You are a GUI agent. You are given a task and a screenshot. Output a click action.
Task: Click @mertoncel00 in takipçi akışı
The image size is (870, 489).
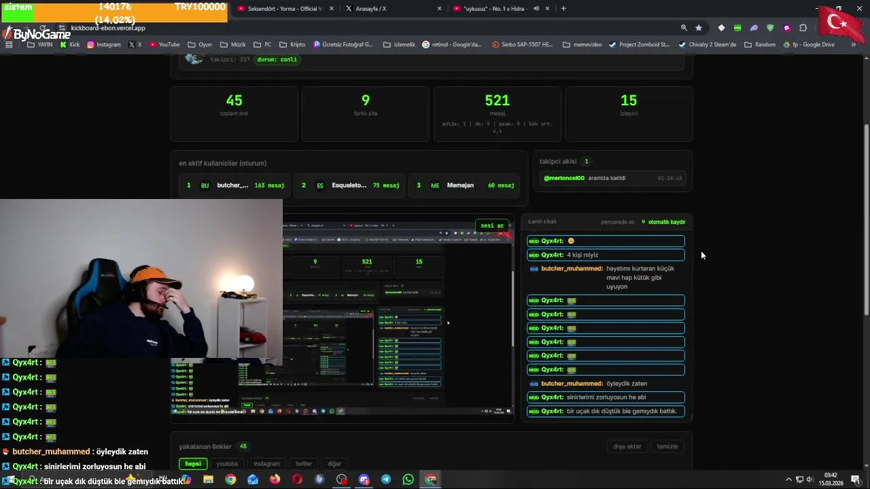pyautogui.click(x=564, y=178)
